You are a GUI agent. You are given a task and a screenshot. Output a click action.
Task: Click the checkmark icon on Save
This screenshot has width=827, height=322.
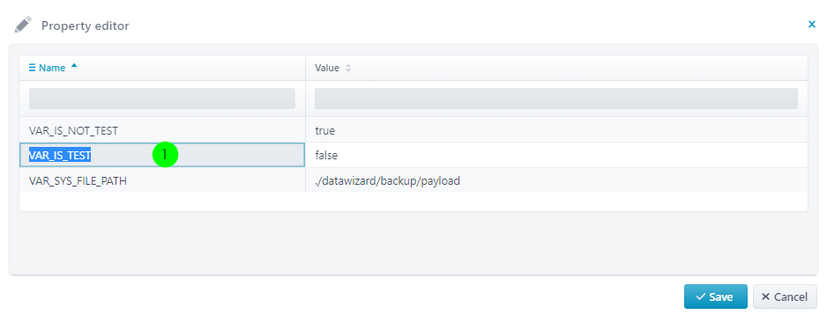[x=700, y=296]
